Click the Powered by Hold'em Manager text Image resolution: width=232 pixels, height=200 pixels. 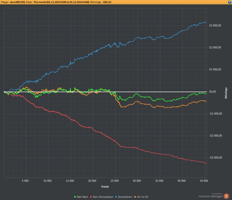pyautogui.click(x=211, y=195)
